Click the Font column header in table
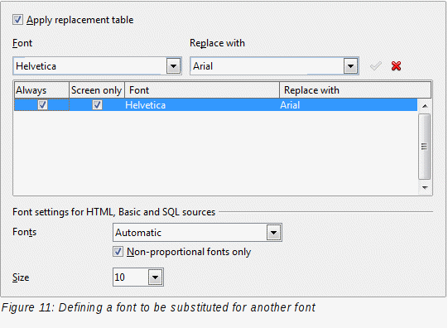Image resolution: width=448 pixels, height=328 pixels. click(202, 90)
